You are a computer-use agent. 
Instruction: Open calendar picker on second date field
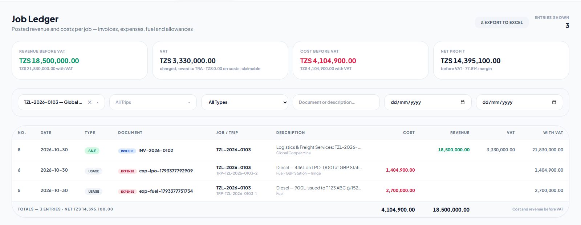pos(554,102)
